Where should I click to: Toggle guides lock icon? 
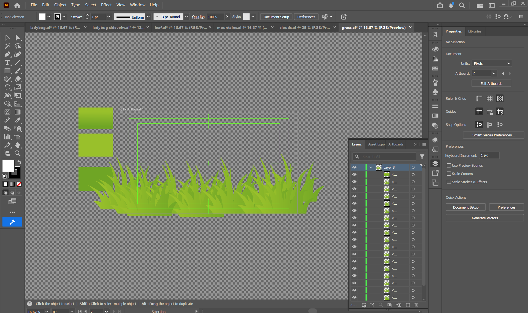[489, 112]
